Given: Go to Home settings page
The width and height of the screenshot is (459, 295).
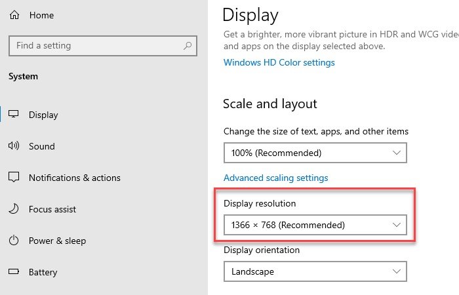Looking at the screenshot, I should (x=41, y=14).
